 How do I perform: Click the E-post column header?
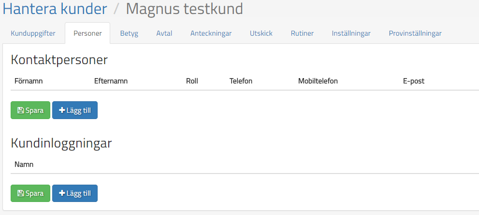click(x=413, y=81)
